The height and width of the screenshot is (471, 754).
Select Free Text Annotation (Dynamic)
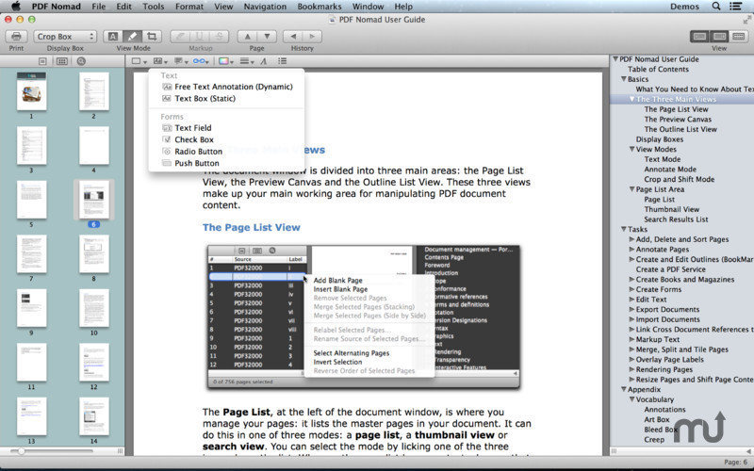pyautogui.click(x=233, y=87)
